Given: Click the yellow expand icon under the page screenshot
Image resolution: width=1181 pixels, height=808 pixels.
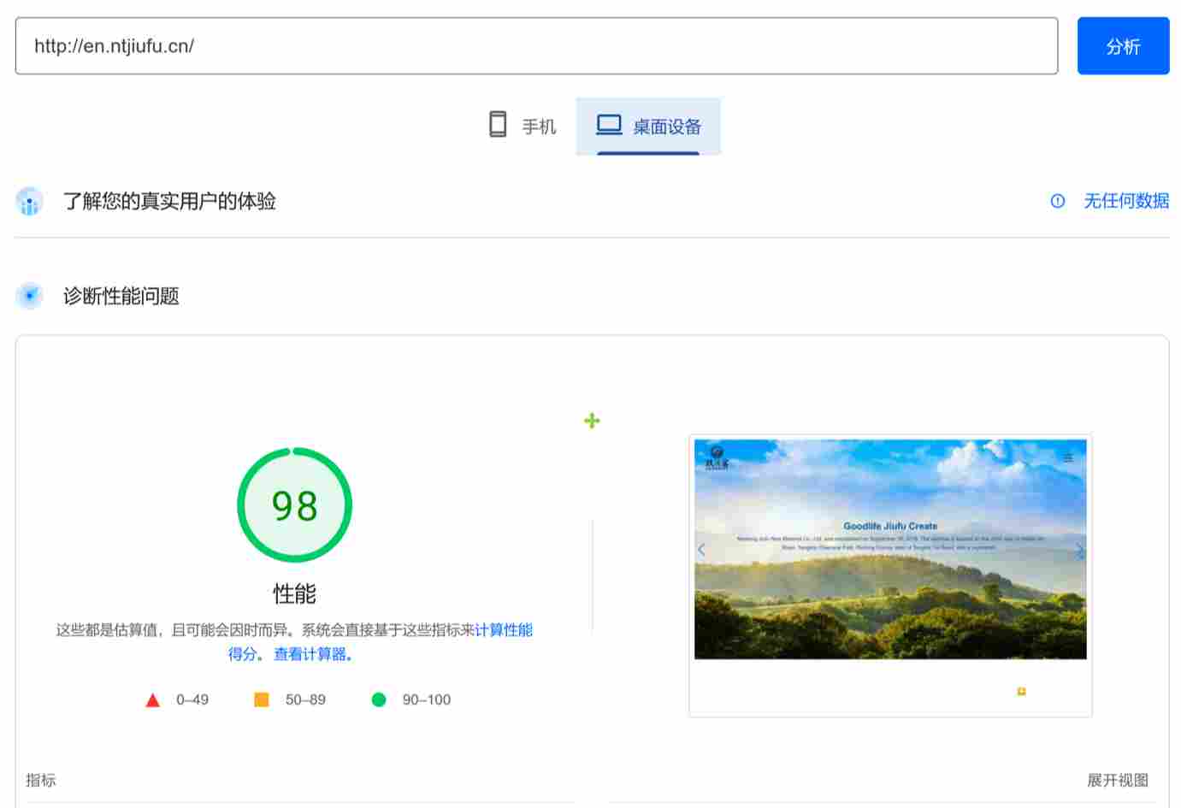Looking at the screenshot, I should [x=1021, y=691].
